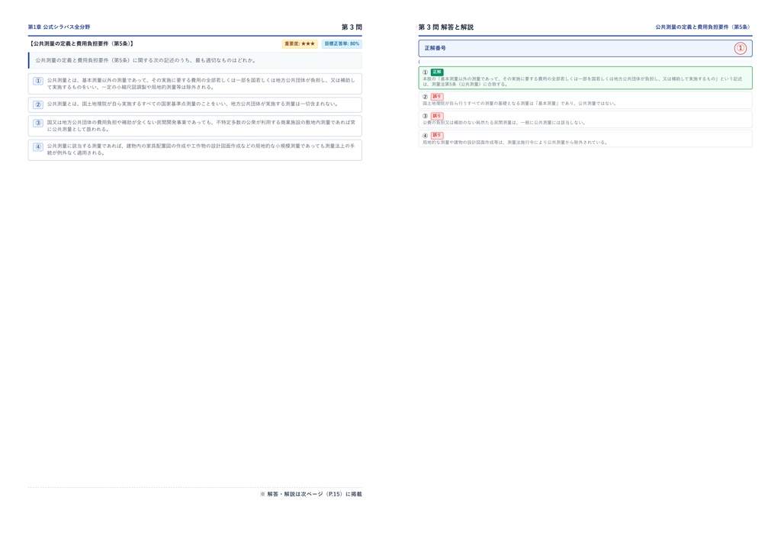Click the bracketed title 【公共測量の定義と費用負担要件（第5条）】

(x=81, y=43)
